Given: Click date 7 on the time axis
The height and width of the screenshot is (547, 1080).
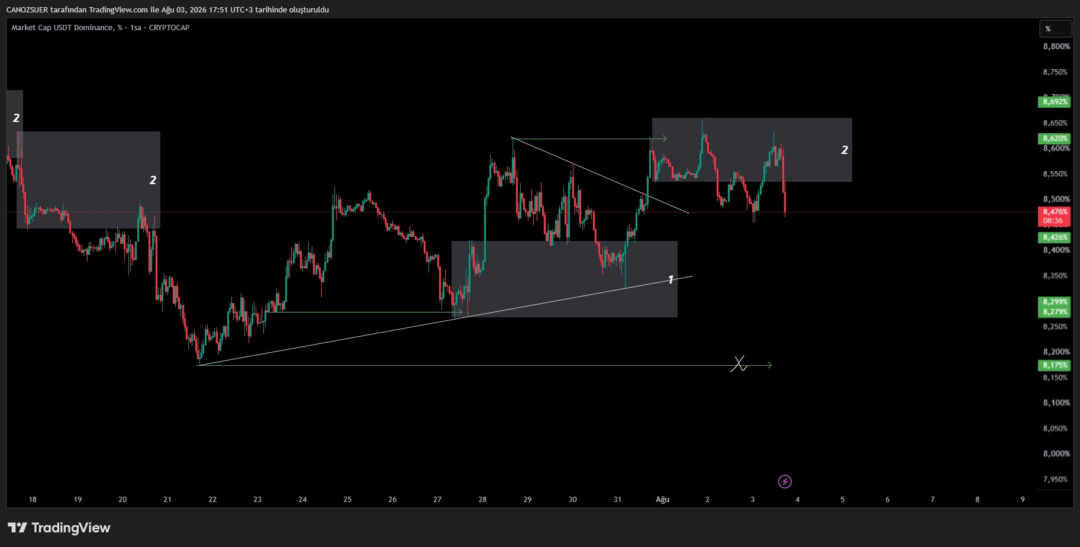Looking at the screenshot, I should [933, 500].
